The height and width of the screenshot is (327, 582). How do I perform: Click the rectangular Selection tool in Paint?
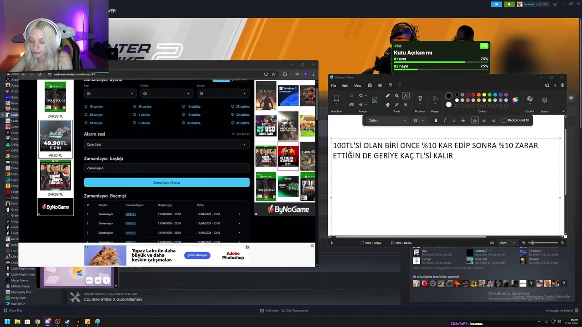click(x=336, y=99)
